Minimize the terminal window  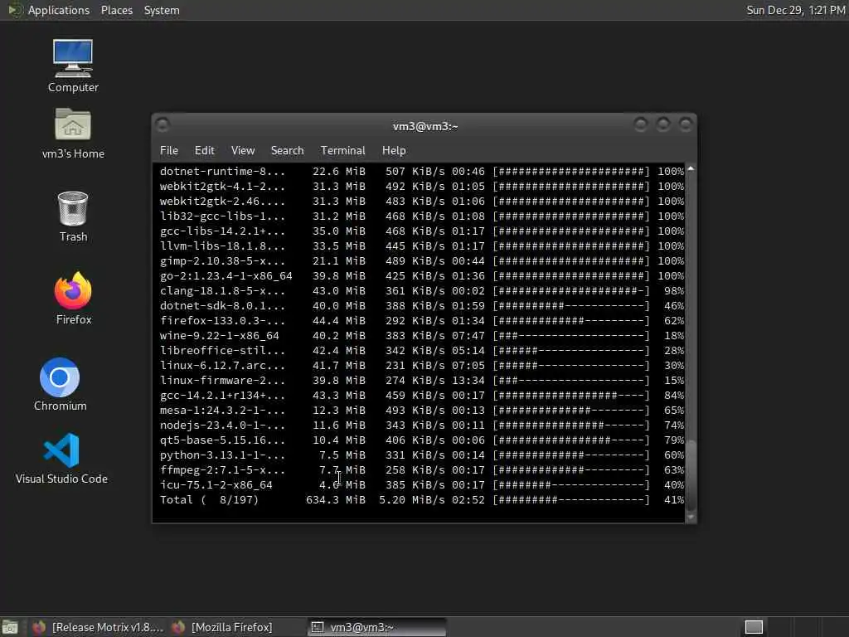click(641, 125)
